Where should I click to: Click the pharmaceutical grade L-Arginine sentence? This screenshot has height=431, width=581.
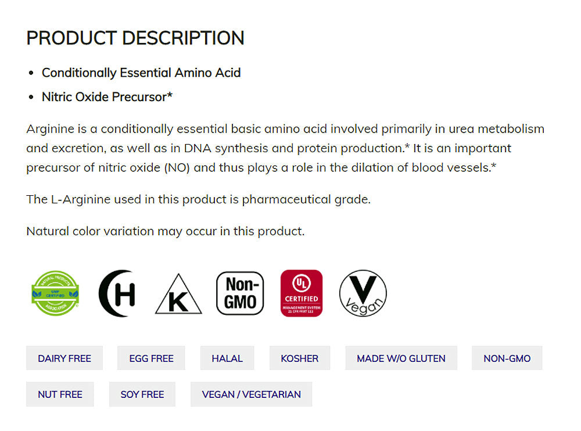(x=198, y=199)
